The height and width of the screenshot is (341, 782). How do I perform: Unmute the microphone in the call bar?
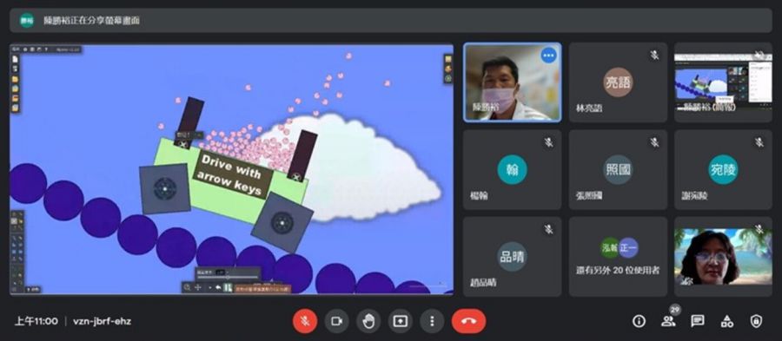(x=305, y=321)
